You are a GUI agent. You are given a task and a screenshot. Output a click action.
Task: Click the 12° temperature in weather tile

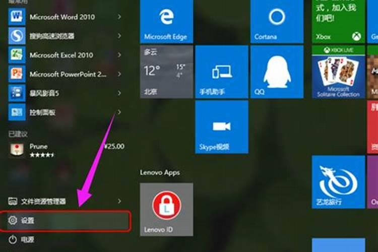click(152, 71)
